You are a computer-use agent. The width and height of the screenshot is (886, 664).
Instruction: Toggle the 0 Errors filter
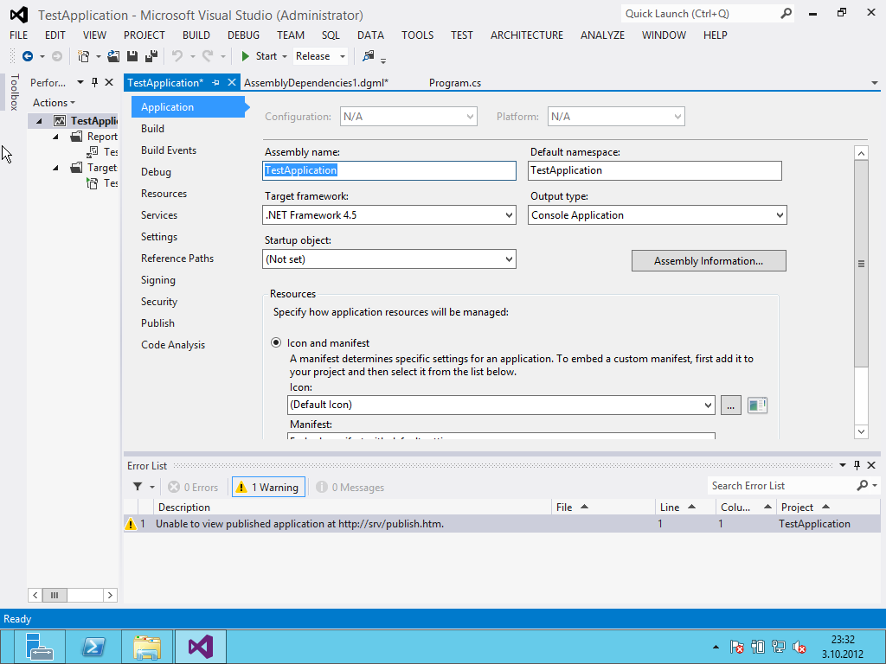click(193, 488)
